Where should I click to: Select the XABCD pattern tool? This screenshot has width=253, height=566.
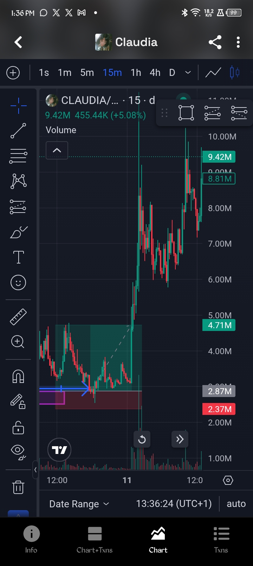tap(18, 181)
